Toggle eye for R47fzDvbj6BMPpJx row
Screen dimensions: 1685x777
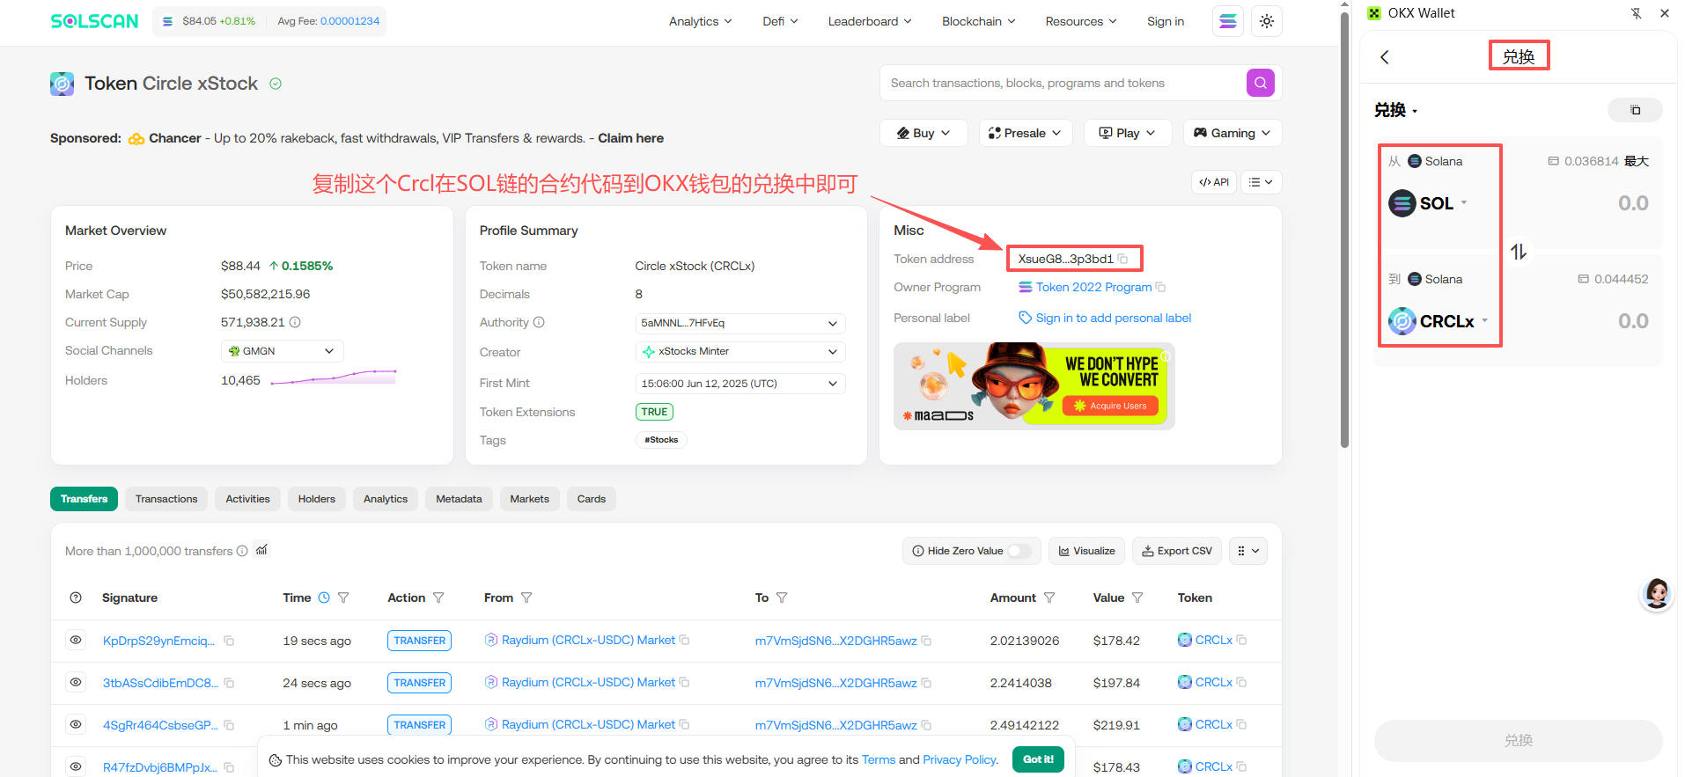click(x=76, y=766)
